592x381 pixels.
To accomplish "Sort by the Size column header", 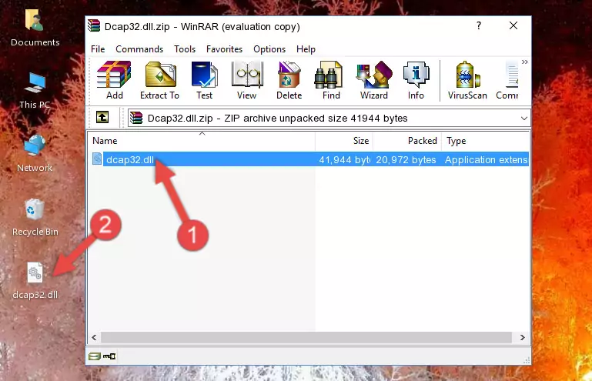I will (x=344, y=141).
